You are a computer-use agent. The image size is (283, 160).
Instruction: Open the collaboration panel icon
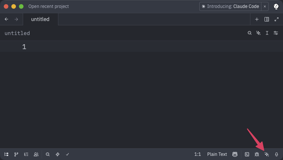click(36, 154)
